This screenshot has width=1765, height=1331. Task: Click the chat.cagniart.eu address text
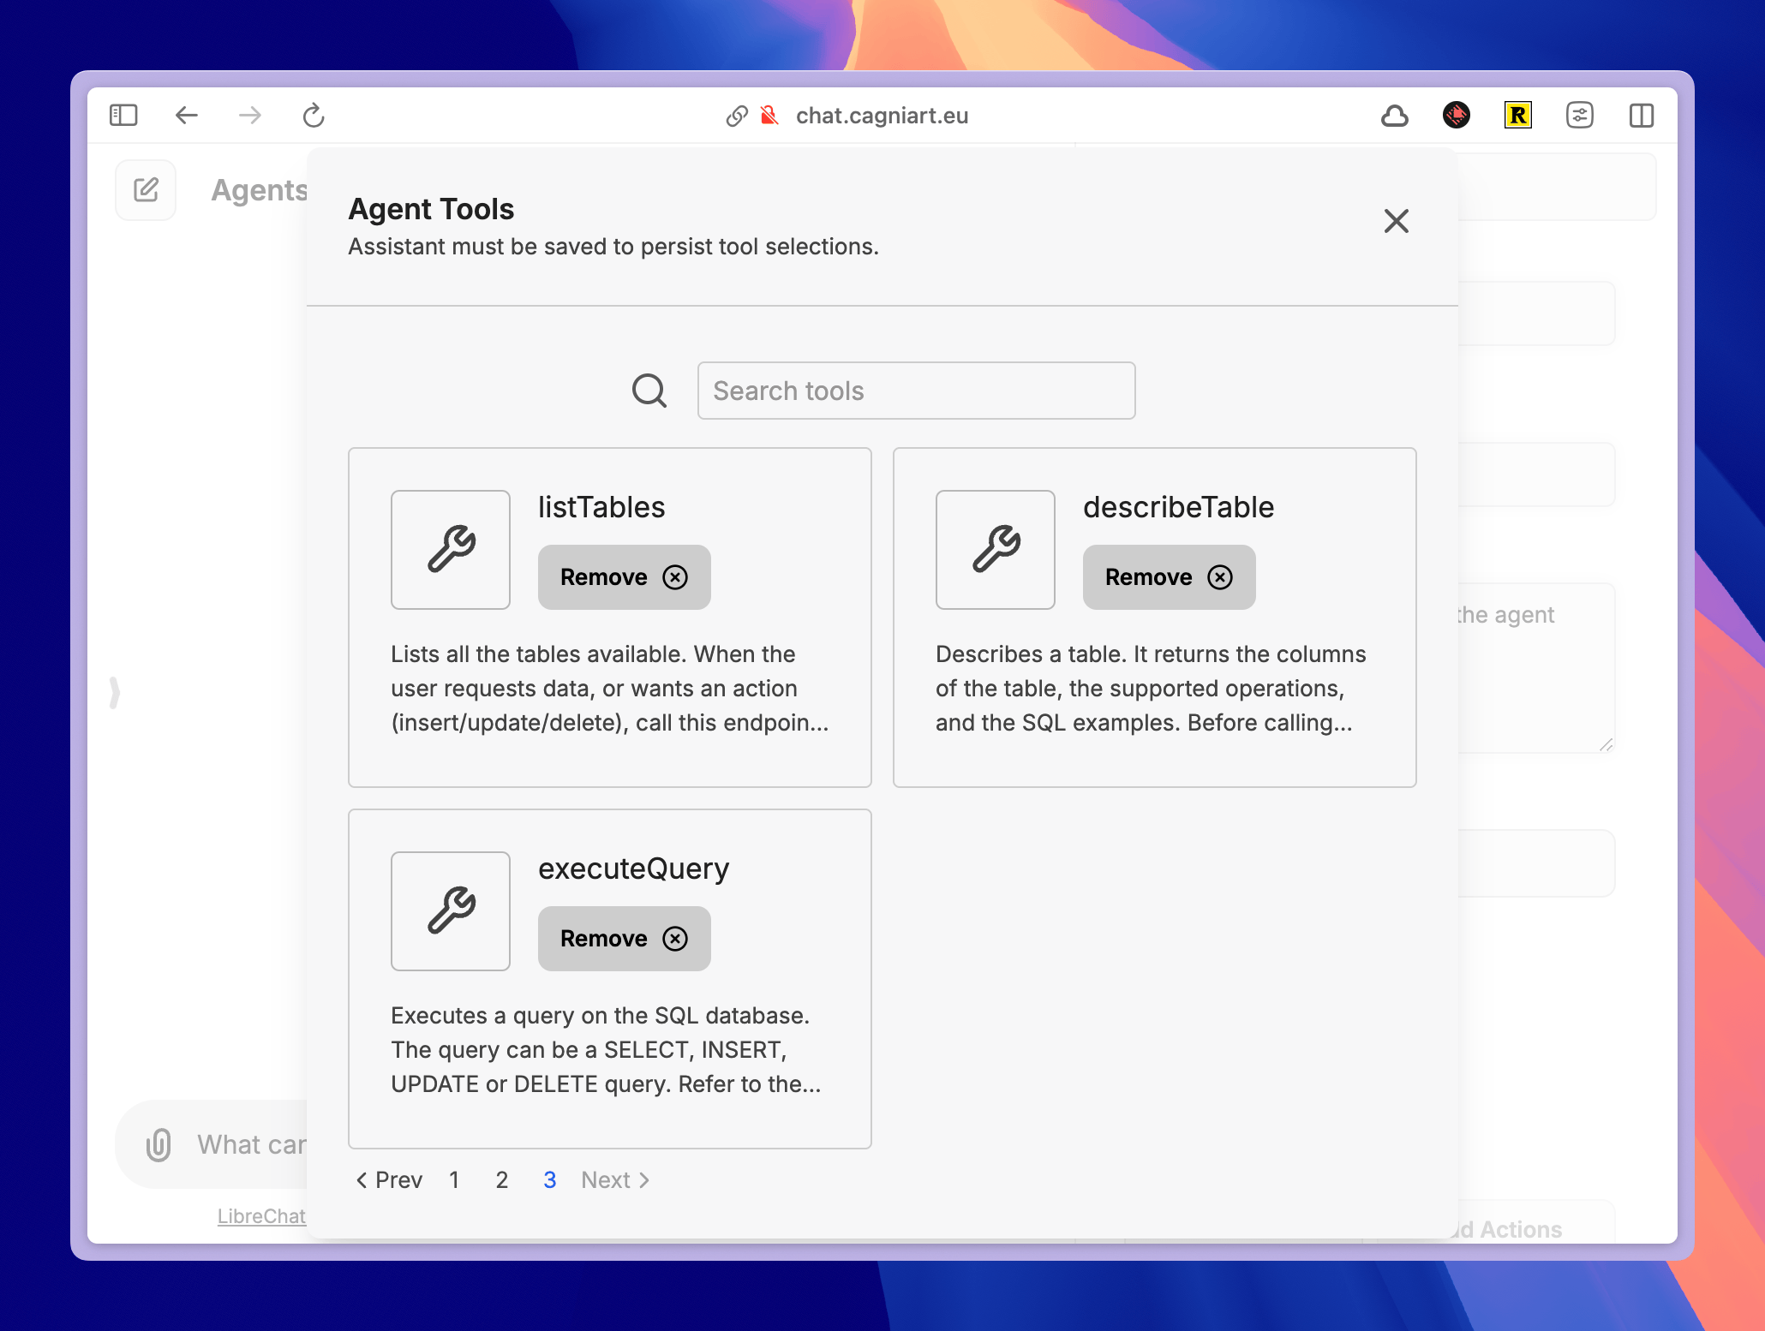[882, 116]
